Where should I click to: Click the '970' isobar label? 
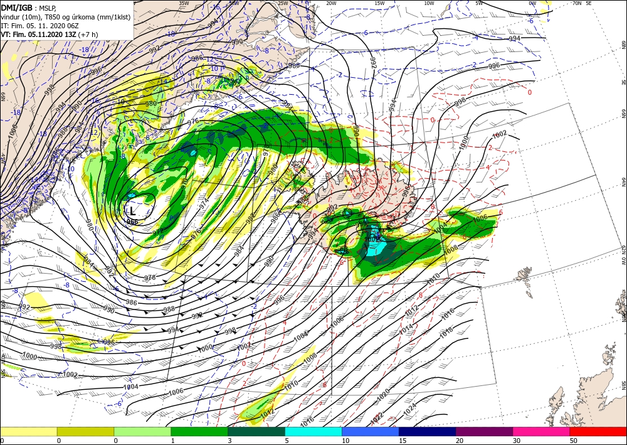click(x=185, y=183)
